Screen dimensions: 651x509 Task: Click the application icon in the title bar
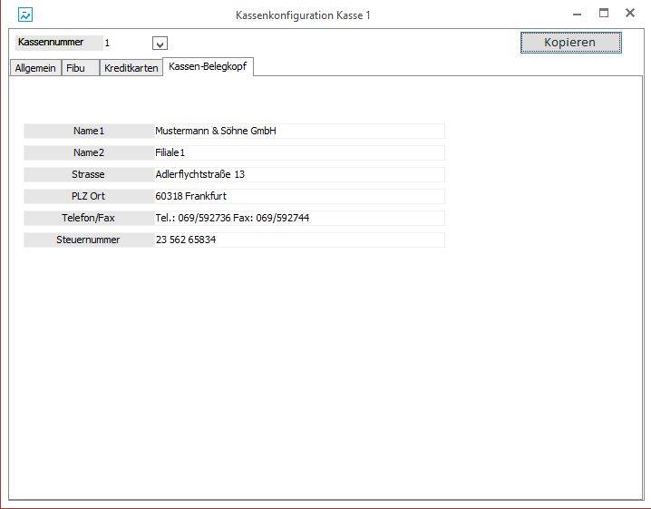(x=25, y=15)
